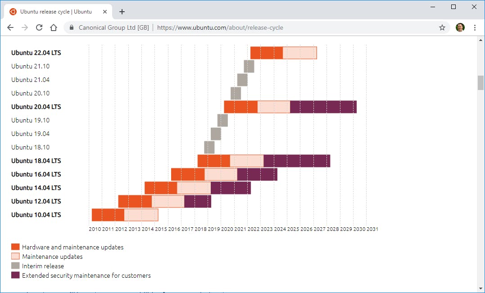The height and width of the screenshot is (293, 485).
Task: Close the Ubuntu release cycle tab
Action: pyautogui.click(x=105, y=12)
